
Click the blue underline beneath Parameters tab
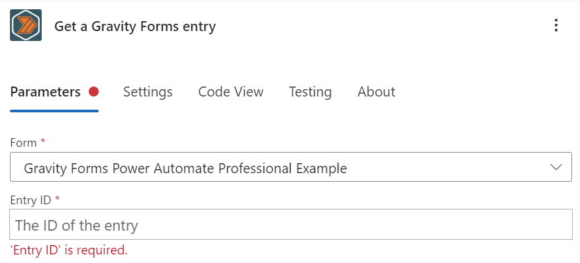tap(54, 110)
